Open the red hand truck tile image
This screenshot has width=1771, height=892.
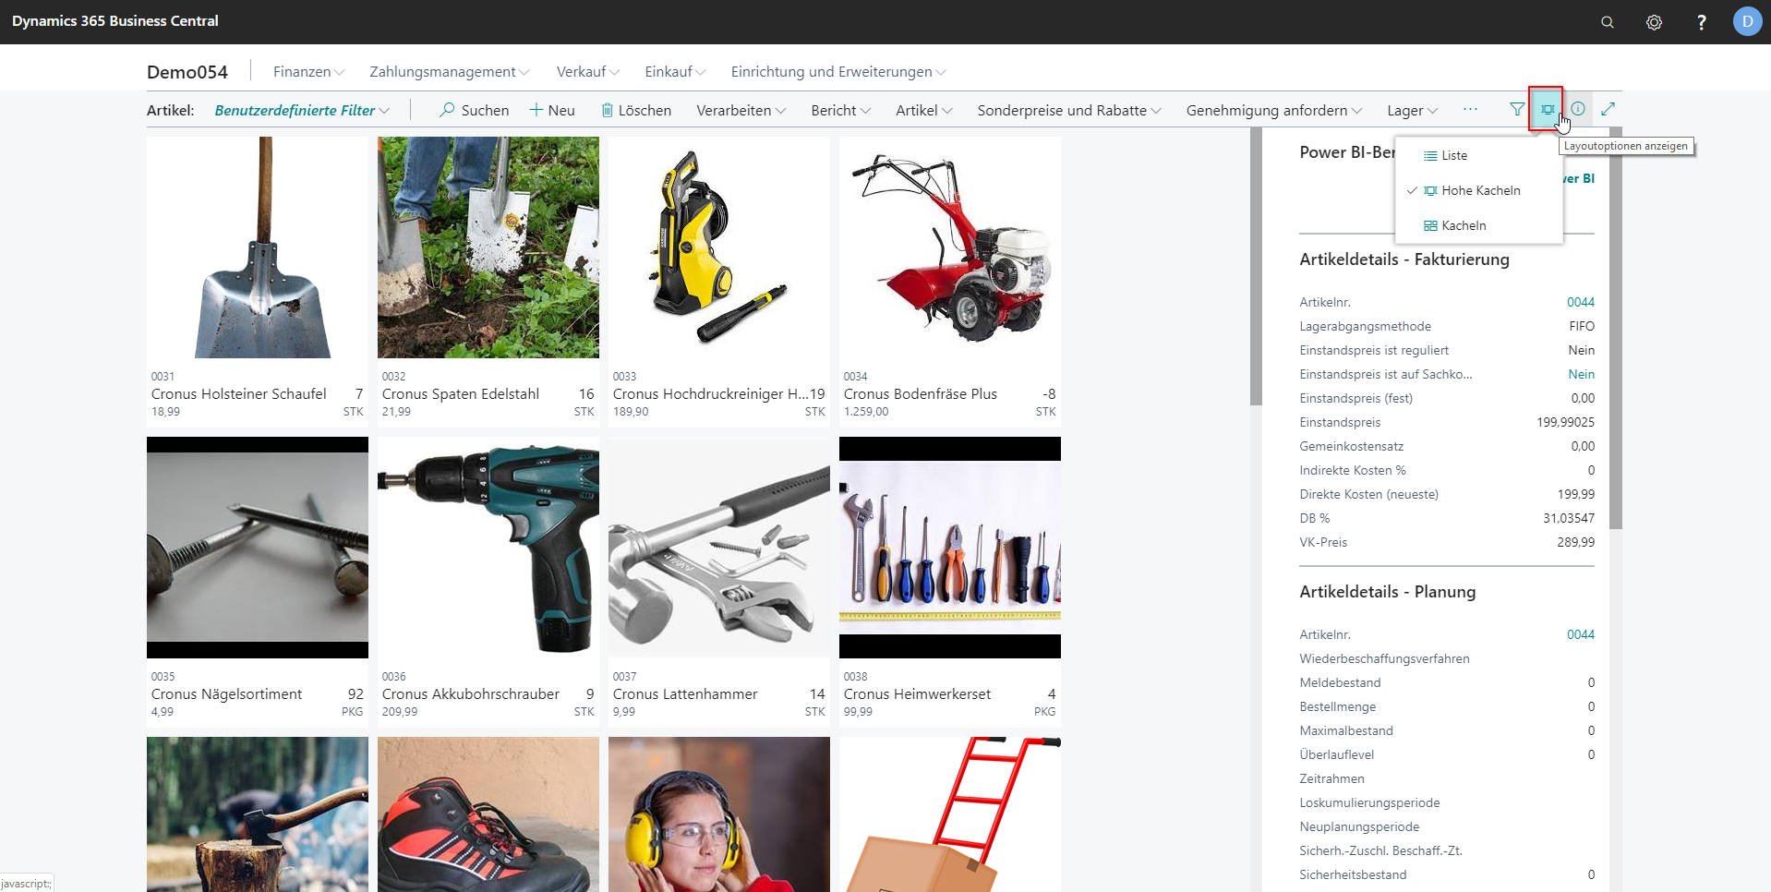950,814
